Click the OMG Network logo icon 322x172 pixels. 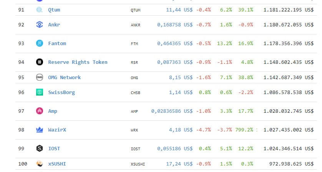pos(40,77)
